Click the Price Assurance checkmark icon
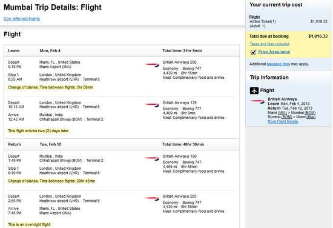Viewport: 333px width, 228px height. tap(253, 52)
